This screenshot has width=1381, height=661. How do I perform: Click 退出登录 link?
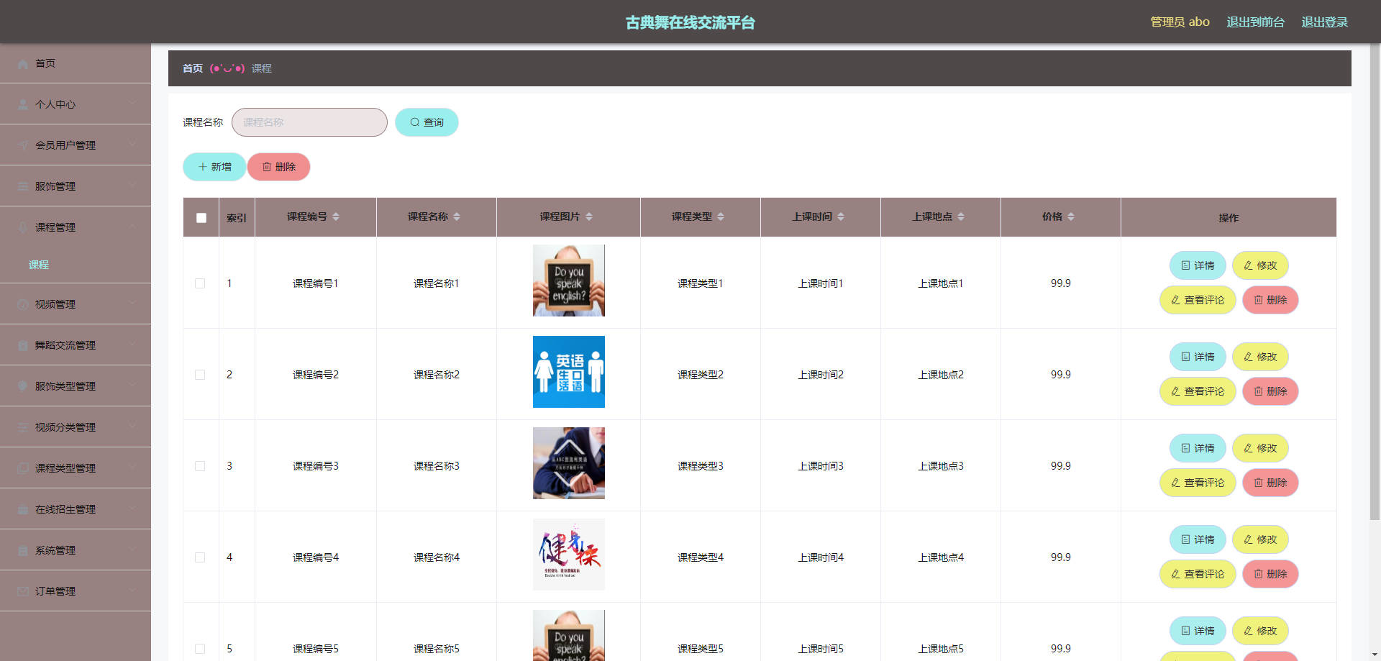pos(1324,22)
